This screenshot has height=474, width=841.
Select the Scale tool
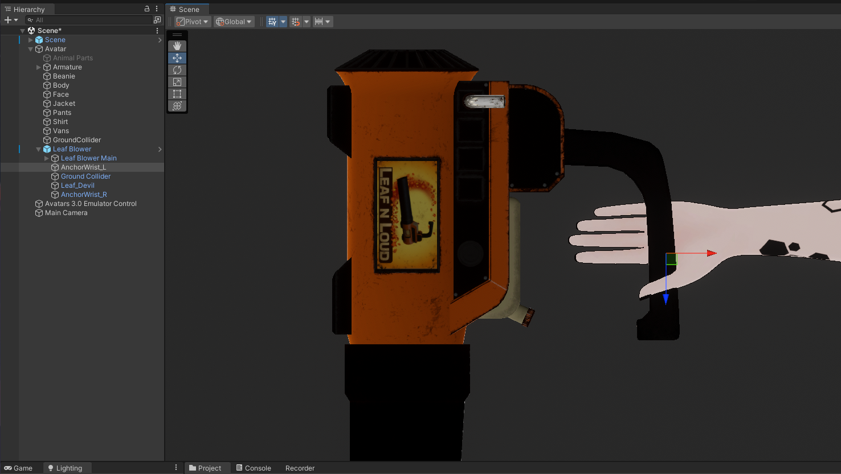177,82
